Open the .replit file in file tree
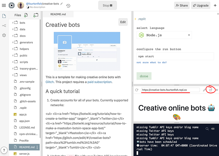 [24, 108]
